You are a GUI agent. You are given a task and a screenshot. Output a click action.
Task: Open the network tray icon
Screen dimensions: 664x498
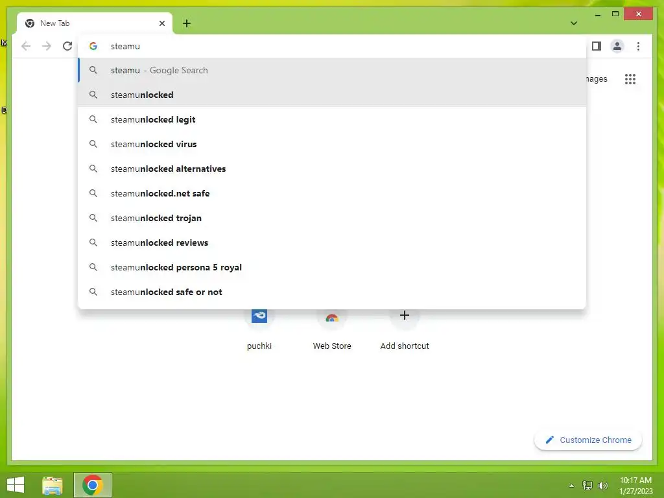[587, 485]
